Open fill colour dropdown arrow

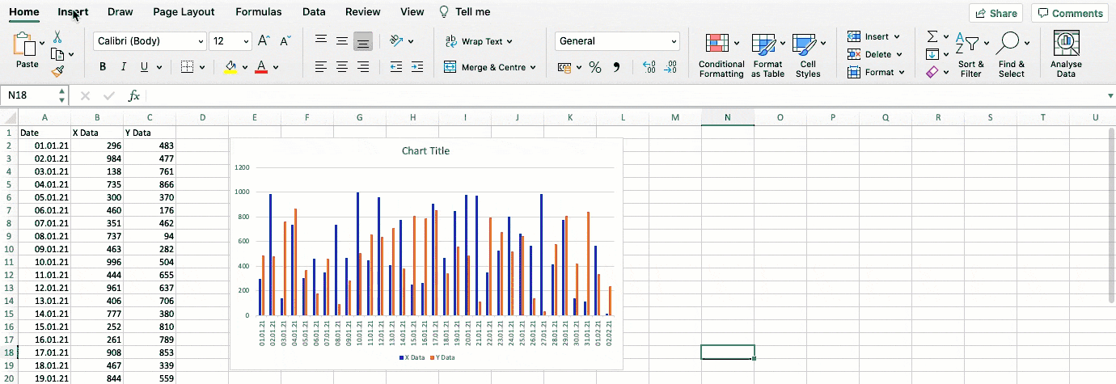point(245,67)
